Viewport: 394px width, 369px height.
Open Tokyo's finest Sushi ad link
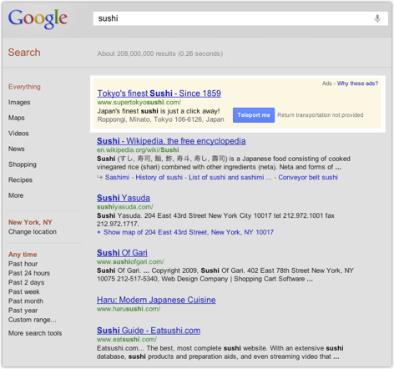(x=159, y=94)
